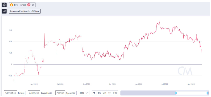The height and width of the screenshot is (97, 211).
Task: Click the left handle of range slider
Action: click(176, 93)
